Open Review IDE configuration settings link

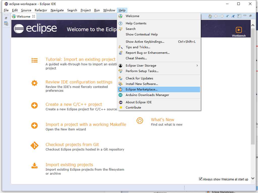(79, 82)
